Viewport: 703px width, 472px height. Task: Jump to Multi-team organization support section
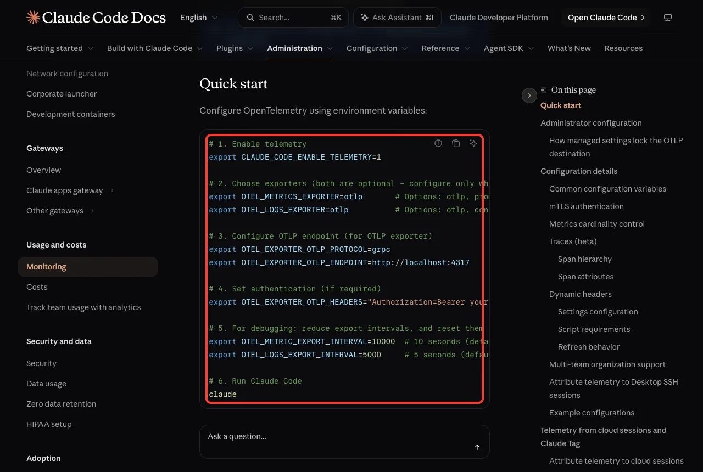tap(607, 364)
